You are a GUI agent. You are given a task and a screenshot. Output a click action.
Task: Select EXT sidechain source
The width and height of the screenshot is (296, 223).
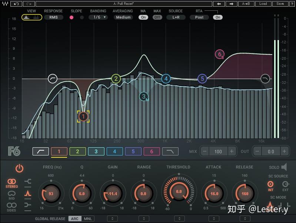tap(285, 186)
